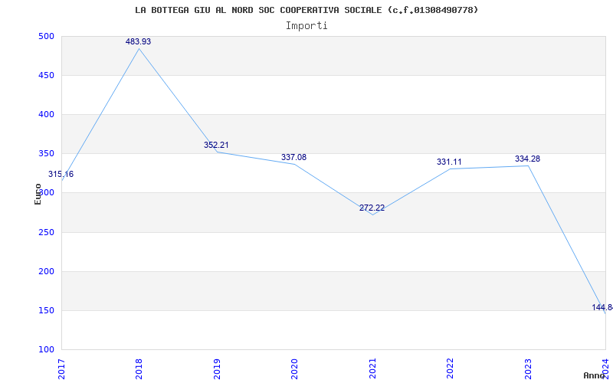Select the 334.28 data label
Image resolution: width=613 pixels, height=383 pixels.
(x=527, y=159)
